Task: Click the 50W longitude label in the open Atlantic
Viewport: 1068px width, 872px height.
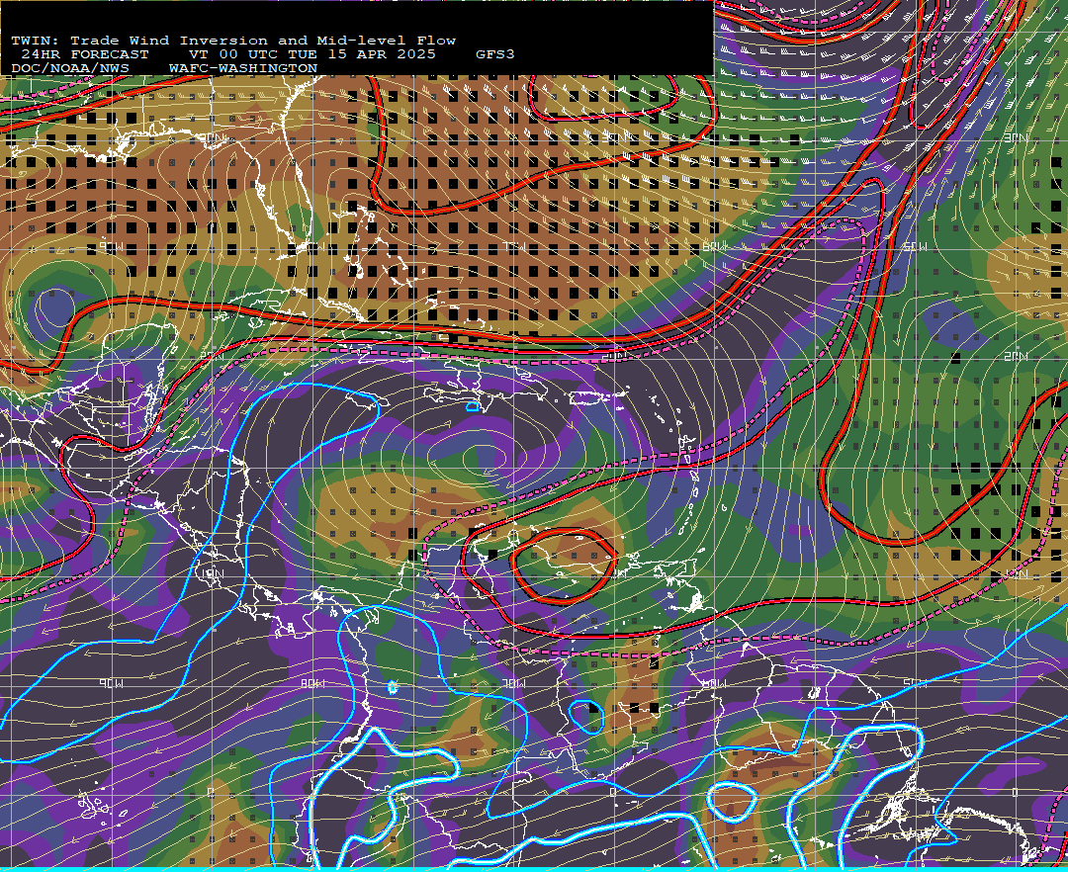Action: tap(916, 247)
